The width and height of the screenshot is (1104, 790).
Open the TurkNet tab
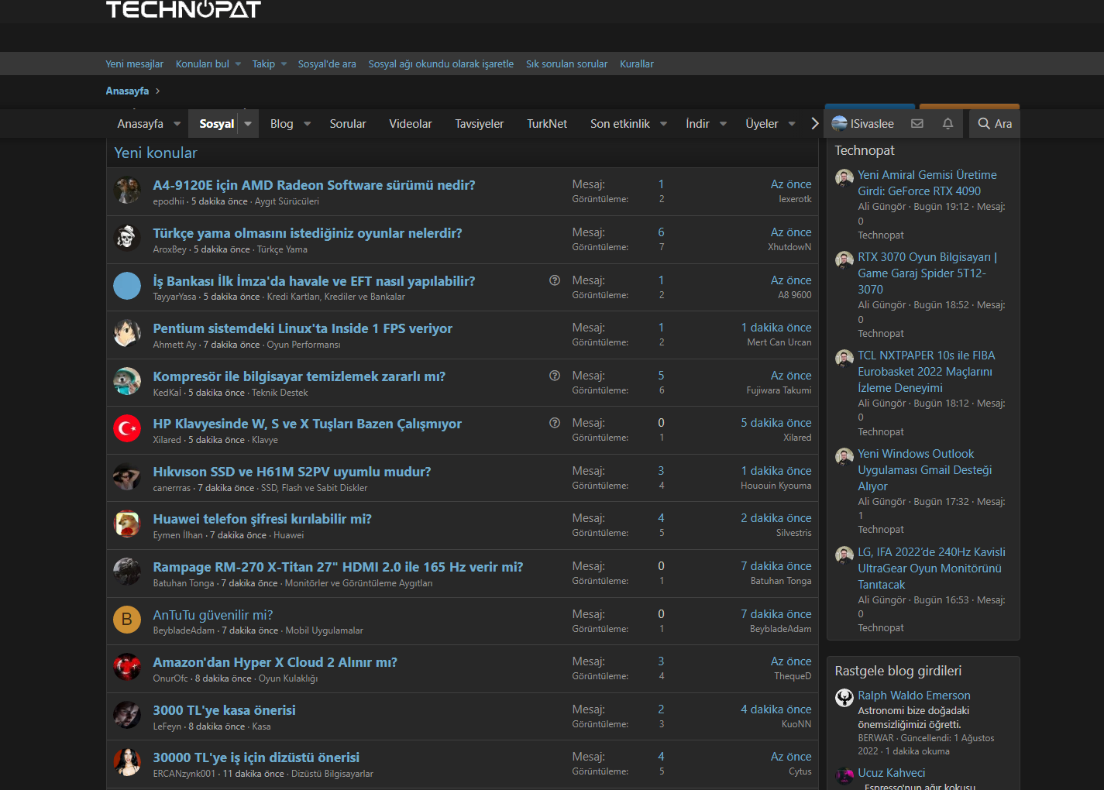point(547,124)
